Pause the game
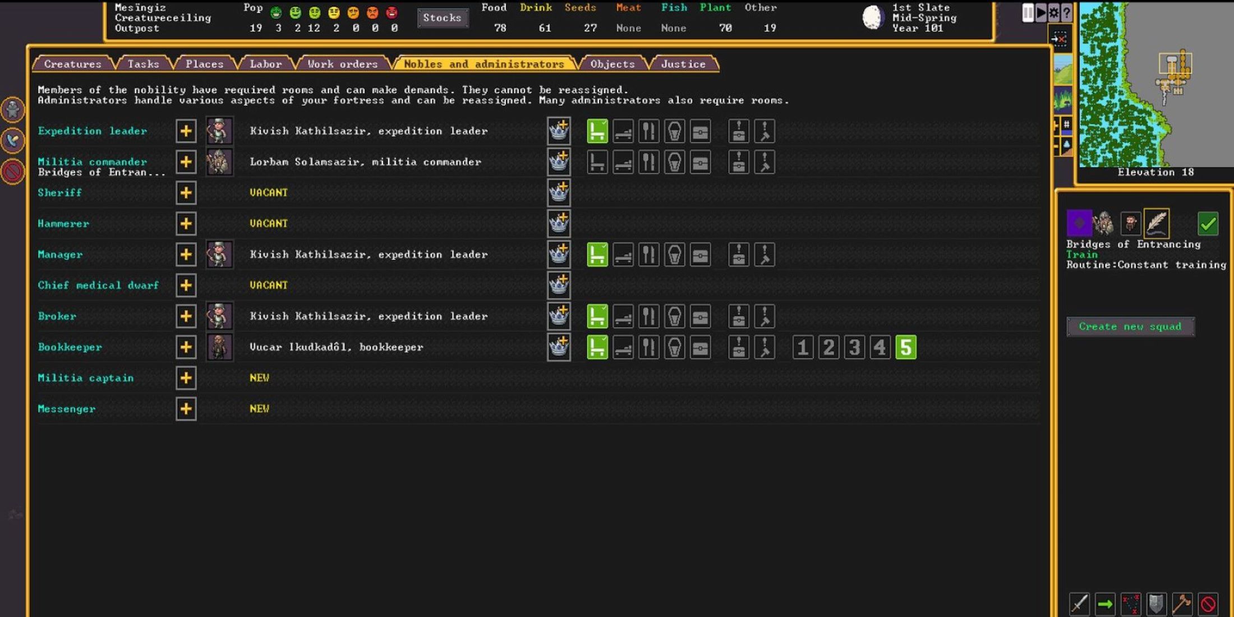1234x617 pixels. 1028,12
